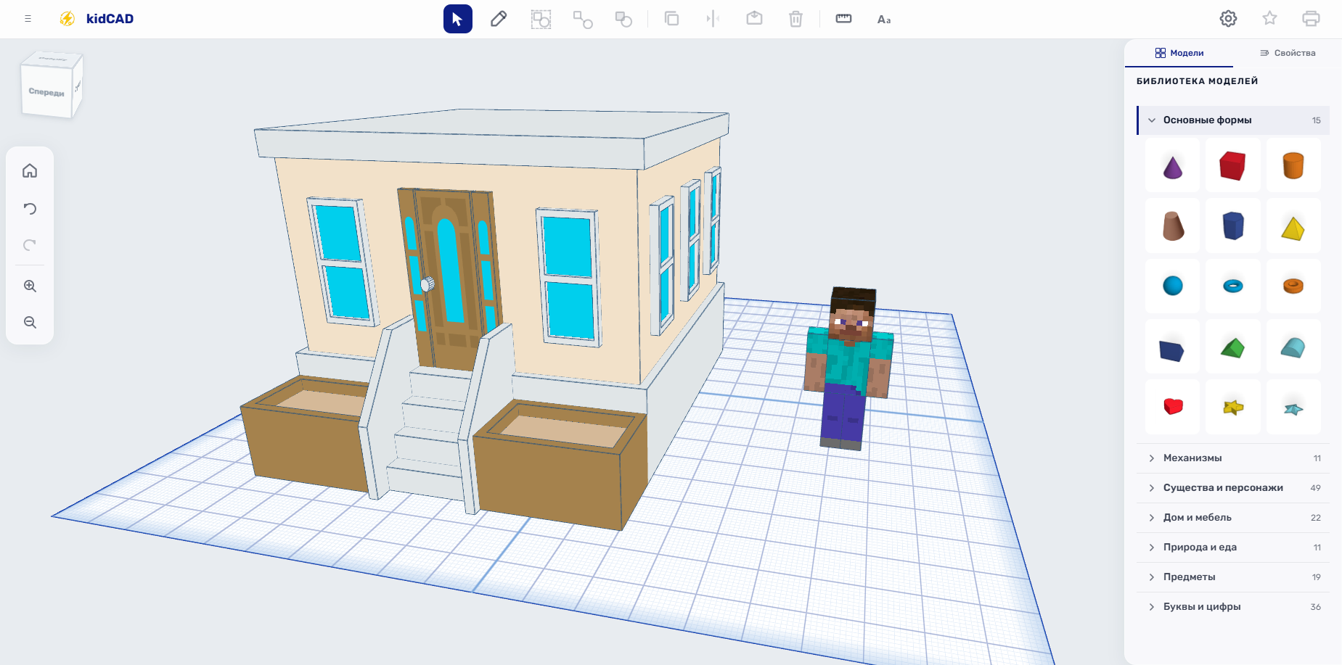Switch to the Модели tab
This screenshot has width=1342, height=665.
click(1179, 53)
